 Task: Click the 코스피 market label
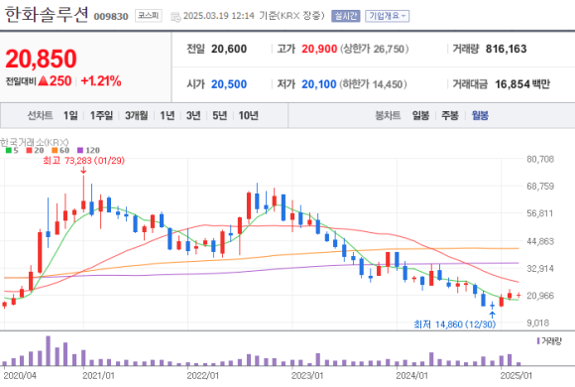coord(148,16)
